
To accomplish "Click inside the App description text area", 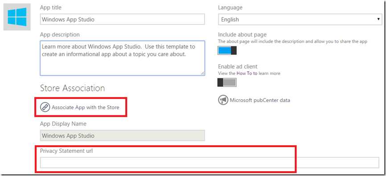I will (122, 58).
